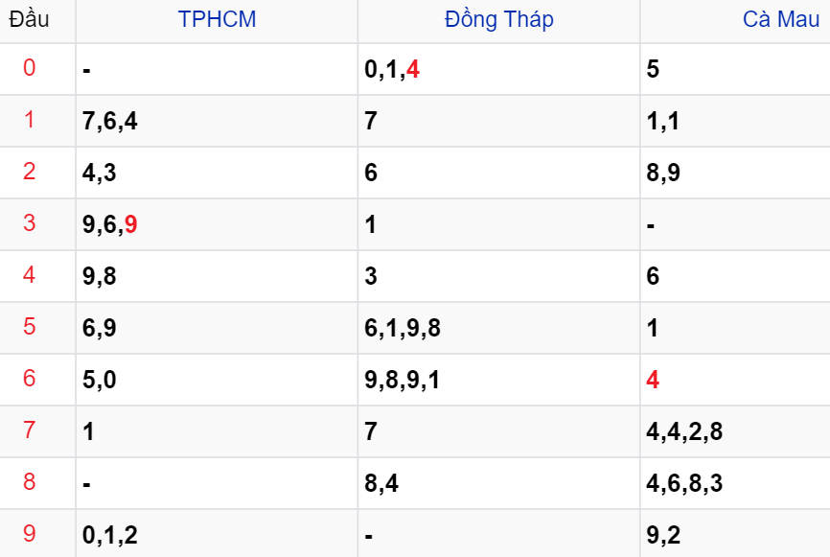The width and height of the screenshot is (830, 557).
Task: Click the Đầu column header
Action: click(29, 19)
